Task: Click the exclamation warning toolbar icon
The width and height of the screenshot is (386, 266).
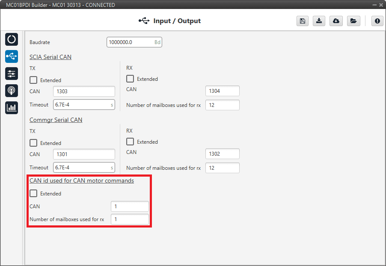Action: click(x=377, y=21)
